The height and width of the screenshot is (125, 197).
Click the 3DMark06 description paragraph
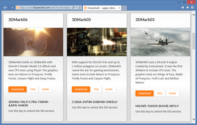tap(33, 70)
